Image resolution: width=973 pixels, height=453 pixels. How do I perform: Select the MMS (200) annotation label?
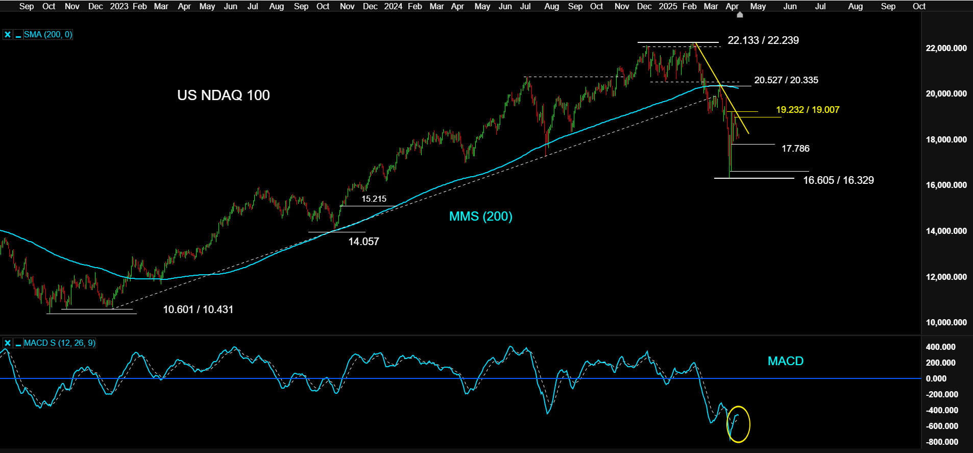coord(480,216)
